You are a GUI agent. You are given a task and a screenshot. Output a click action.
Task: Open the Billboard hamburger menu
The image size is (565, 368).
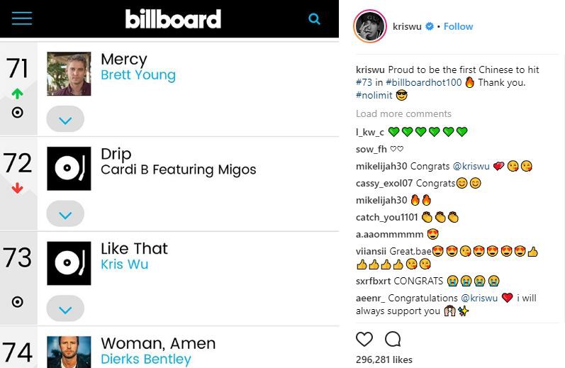22,18
